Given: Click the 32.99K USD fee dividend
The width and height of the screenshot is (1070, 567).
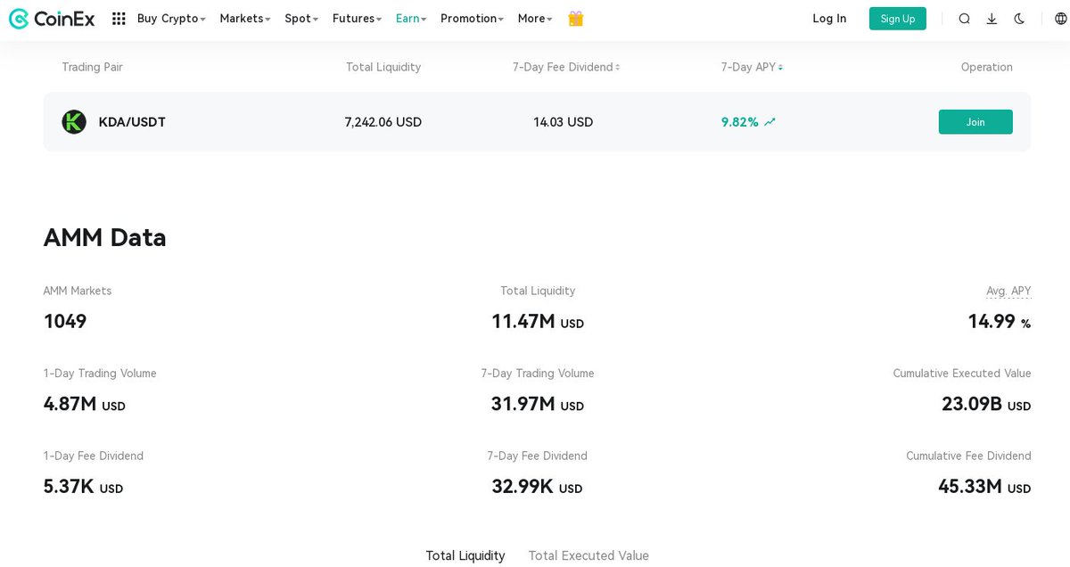Looking at the screenshot, I should pos(538,487).
